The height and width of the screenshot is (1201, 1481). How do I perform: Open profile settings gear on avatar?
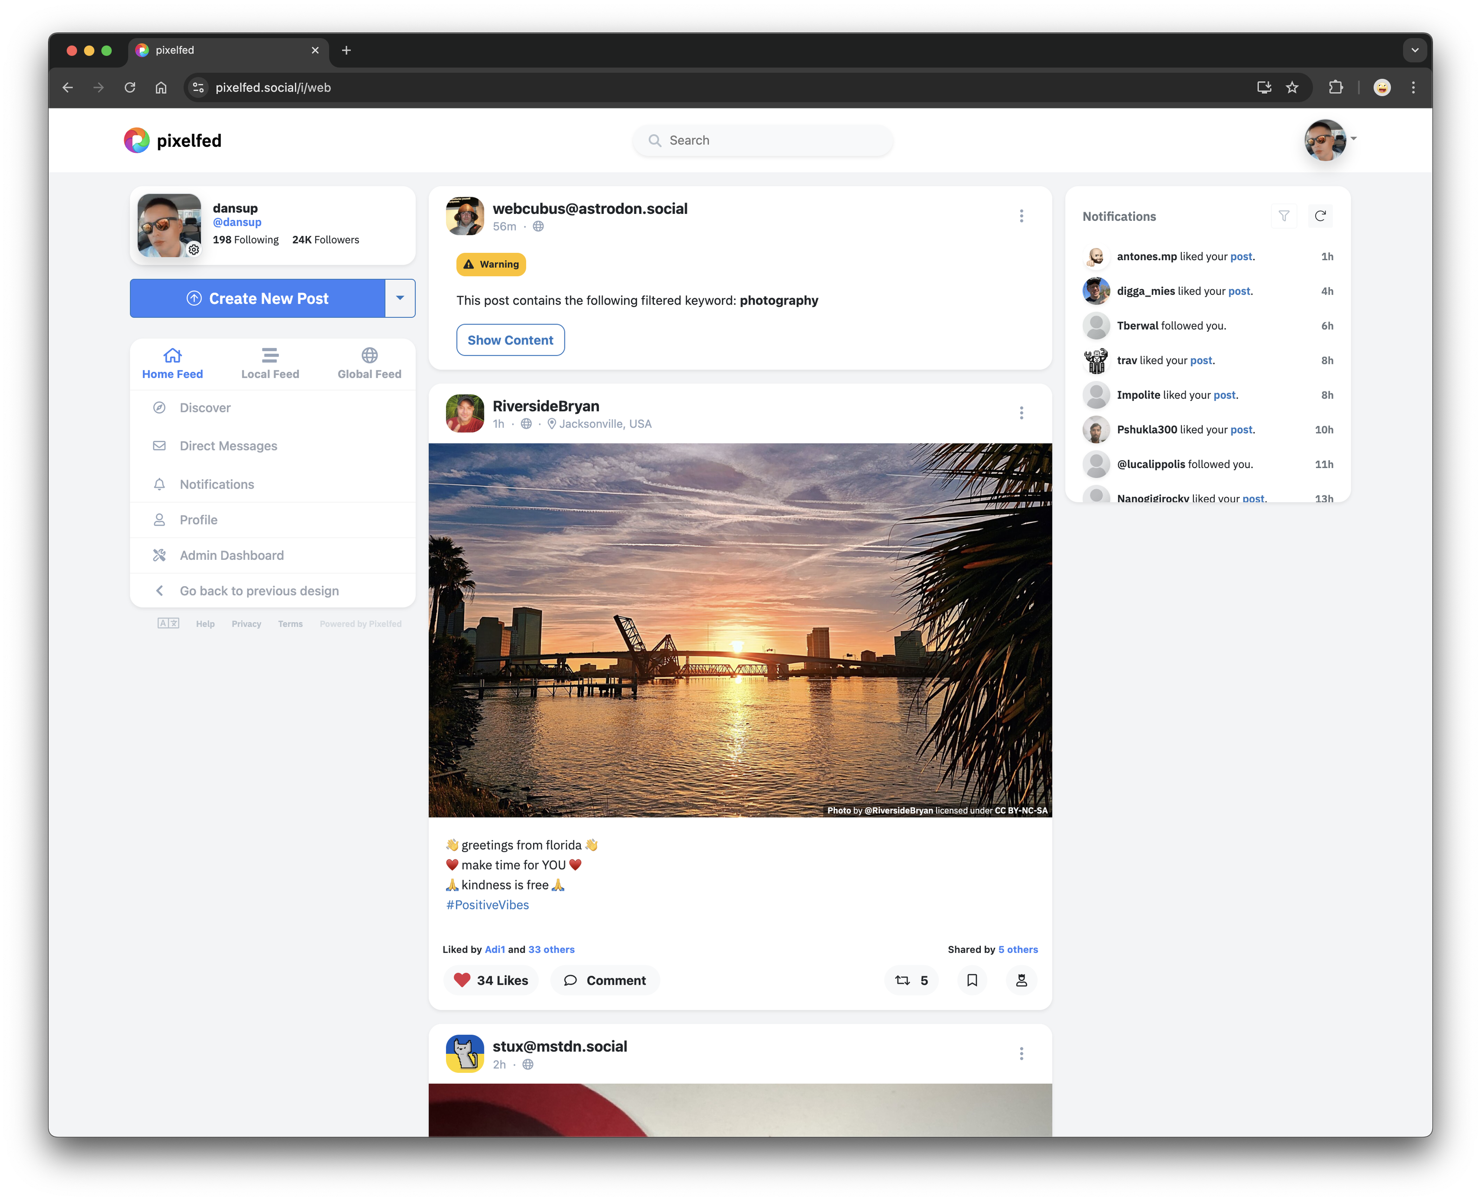[194, 250]
